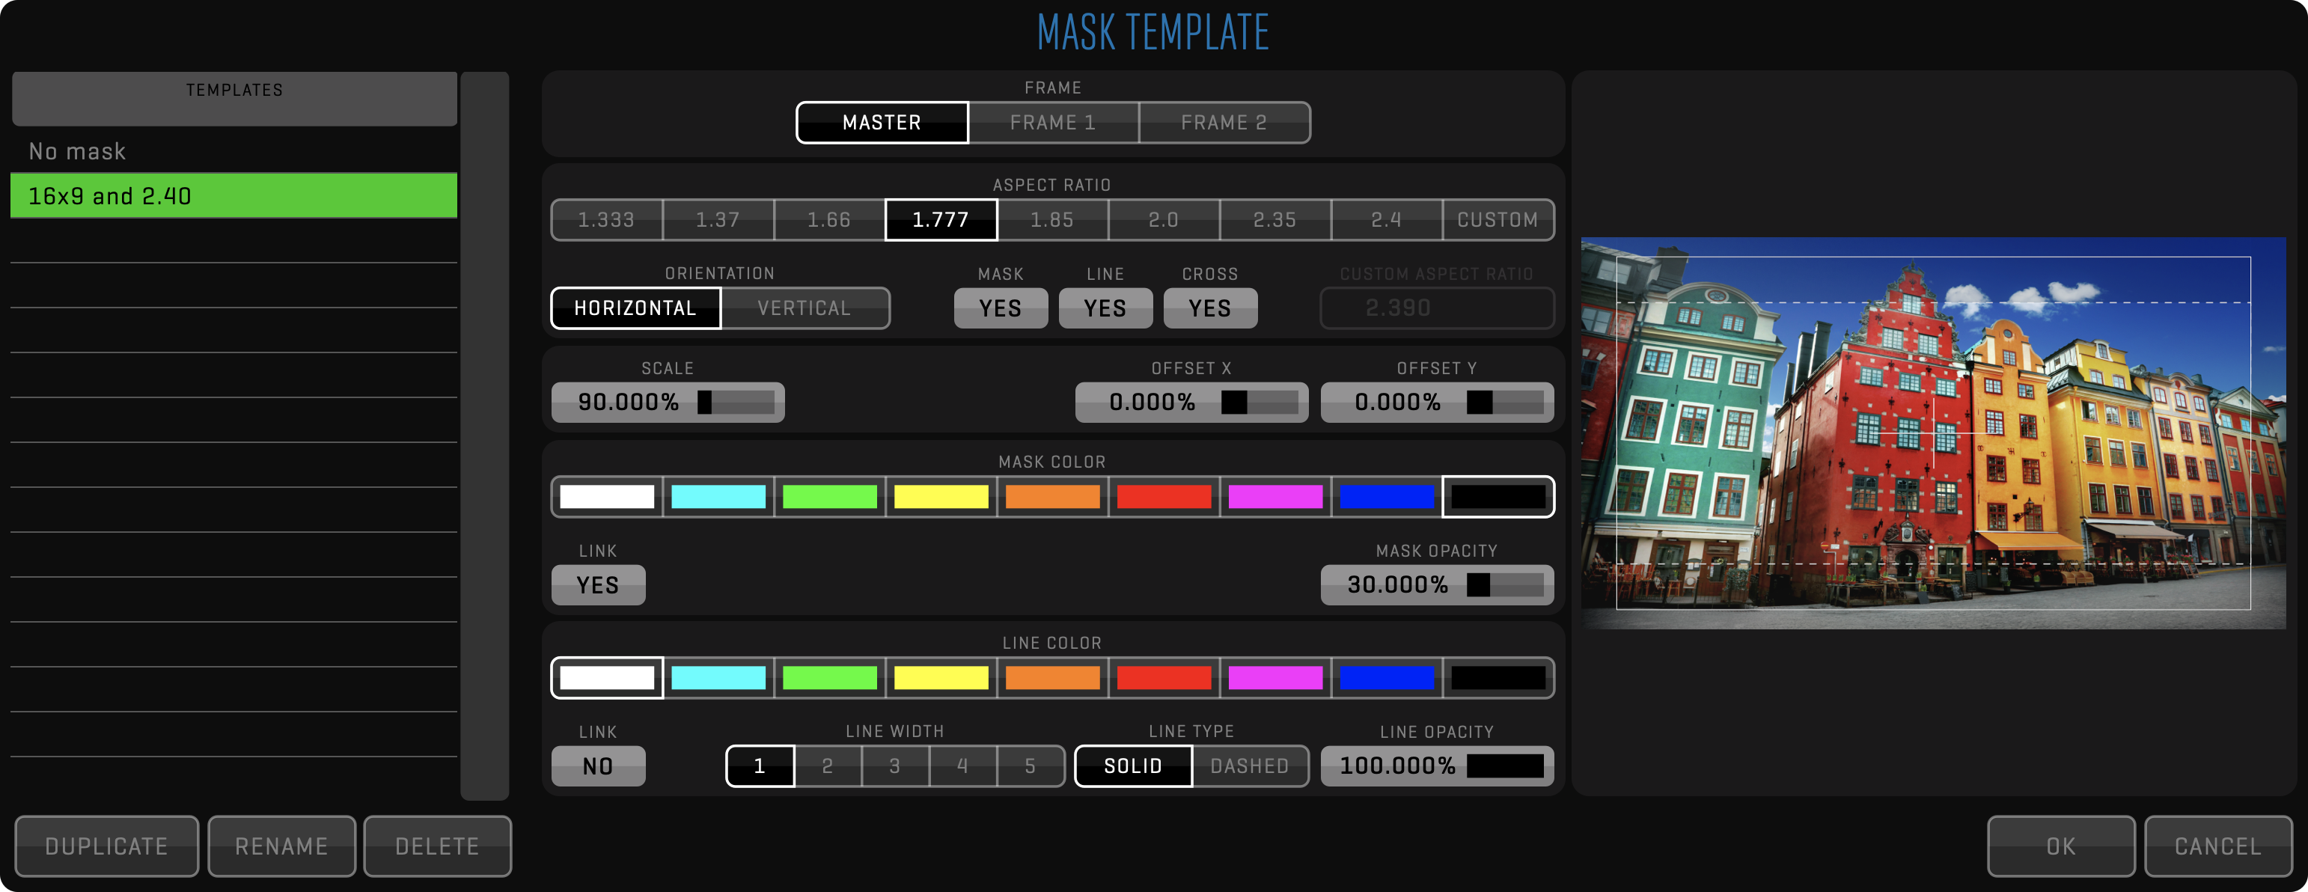Choose the green mask color swatch

click(828, 496)
